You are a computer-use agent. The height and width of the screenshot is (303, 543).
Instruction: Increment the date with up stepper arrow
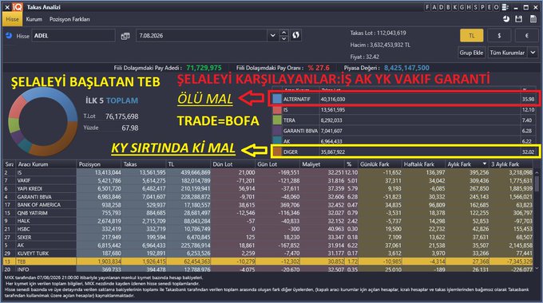(284, 33)
